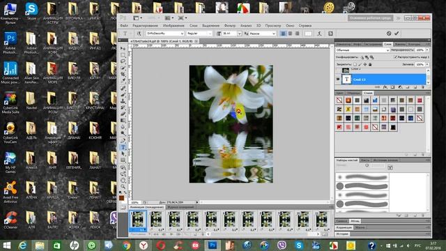Open the Окно menu
The width and height of the screenshot is (446, 251).
290,26
